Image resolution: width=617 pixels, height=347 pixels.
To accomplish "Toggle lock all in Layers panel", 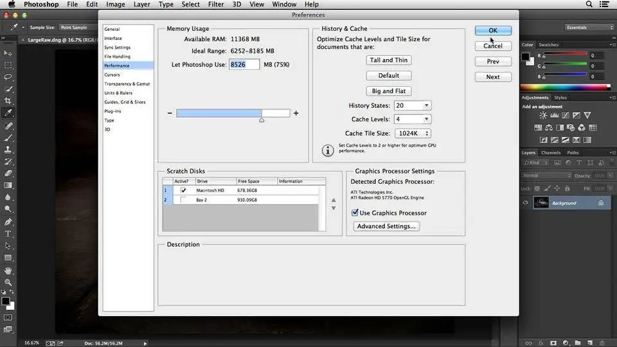I will pyautogui.click(x=567, y=188).
